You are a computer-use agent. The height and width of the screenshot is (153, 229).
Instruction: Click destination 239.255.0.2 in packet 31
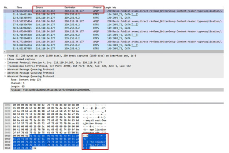click(x=72, y=14)
